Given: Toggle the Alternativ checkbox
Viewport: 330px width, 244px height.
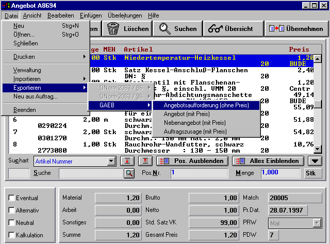Looking at the screenshot, I should [x=12, y=210].
